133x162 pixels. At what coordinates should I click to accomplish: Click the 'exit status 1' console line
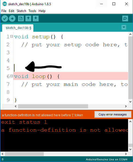[x=24, y=122]
